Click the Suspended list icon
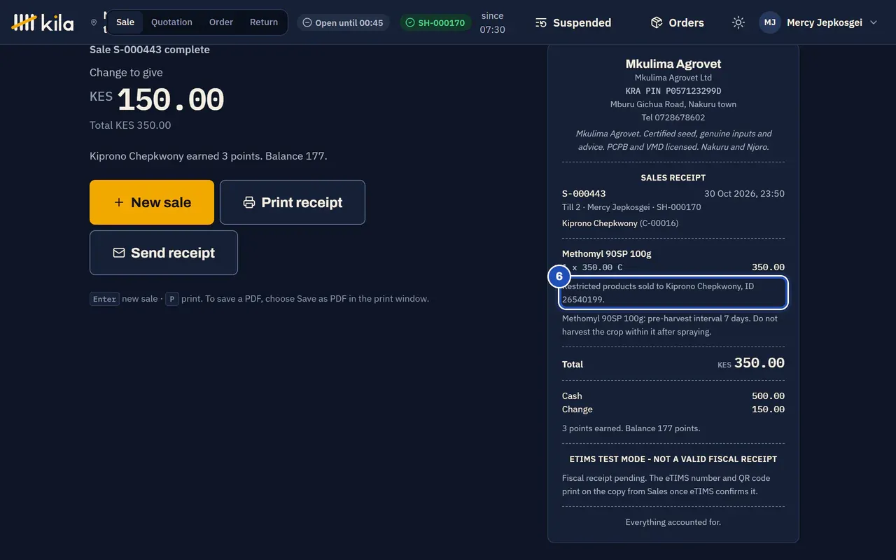896x560 pixels. 541,22
